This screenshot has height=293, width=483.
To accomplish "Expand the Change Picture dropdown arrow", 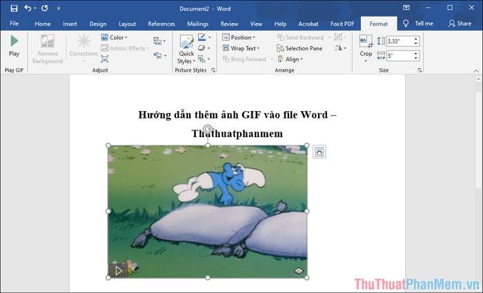I will pyautogui.click(x=164, y=41).
